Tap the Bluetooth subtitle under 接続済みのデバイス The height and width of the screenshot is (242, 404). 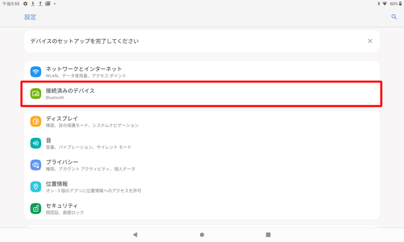tap(55, 97)
